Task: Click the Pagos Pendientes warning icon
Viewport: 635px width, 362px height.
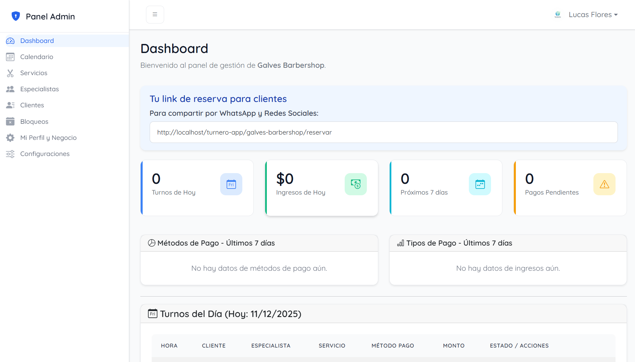Action: point(604,184)
